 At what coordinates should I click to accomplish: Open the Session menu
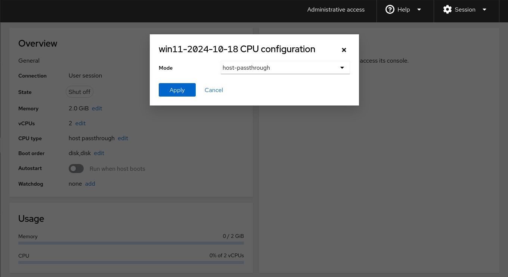(465, 10)
